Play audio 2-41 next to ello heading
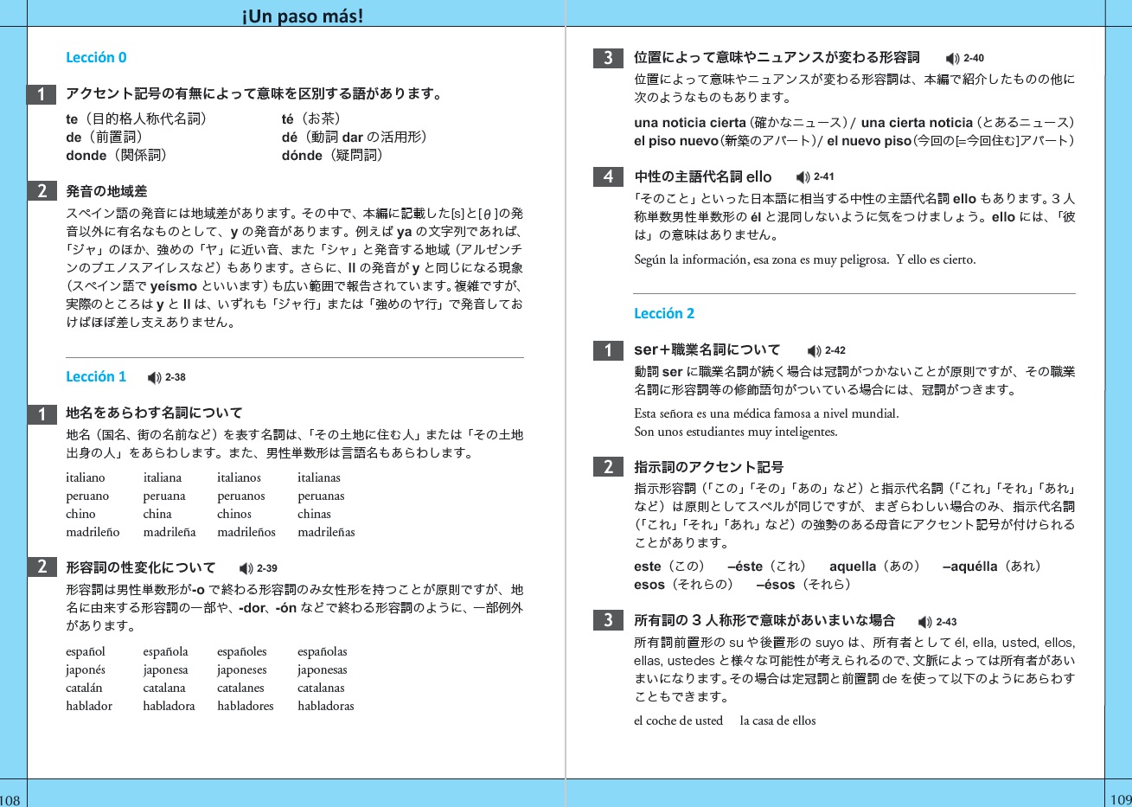This screenshot has width=1132, height=807. point(803,177)
